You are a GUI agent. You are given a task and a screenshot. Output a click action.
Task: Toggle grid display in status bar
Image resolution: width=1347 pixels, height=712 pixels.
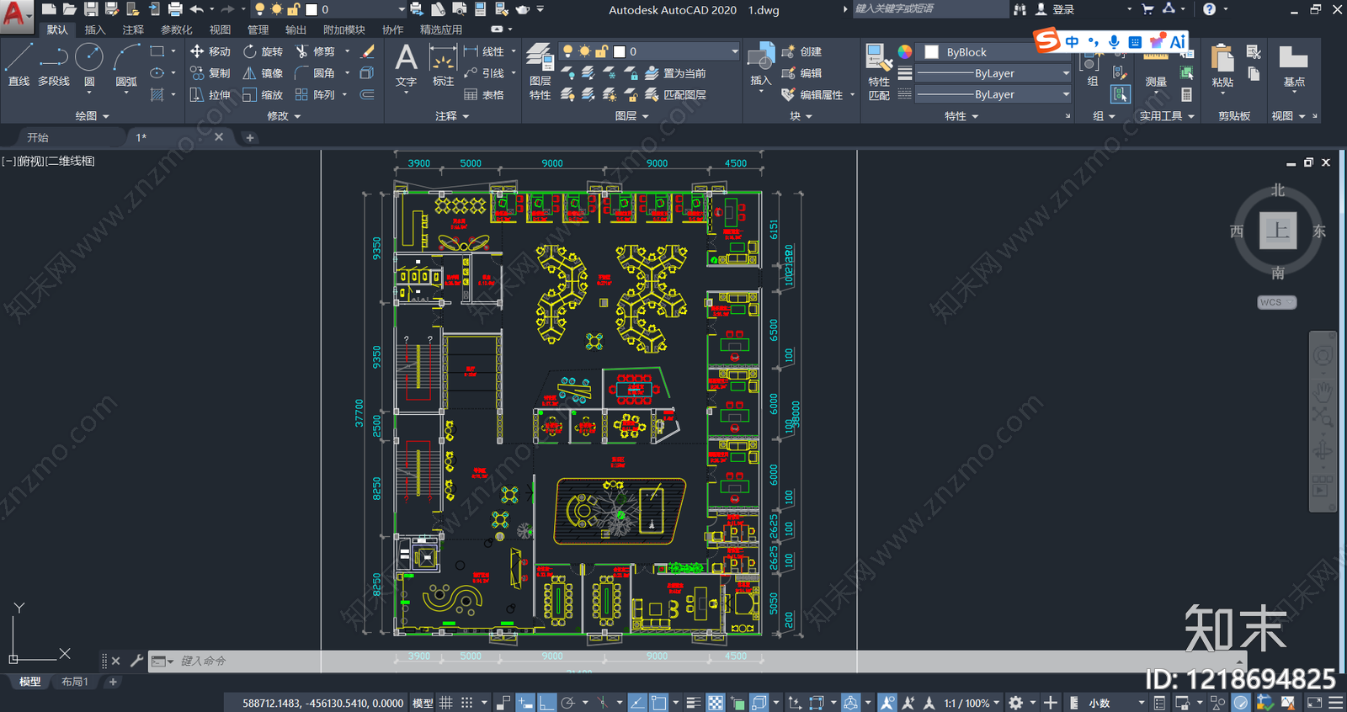[x=446, y=703]
